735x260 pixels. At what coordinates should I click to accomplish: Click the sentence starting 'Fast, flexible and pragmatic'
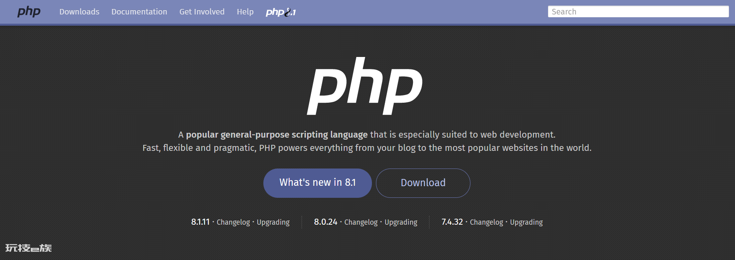367,148
